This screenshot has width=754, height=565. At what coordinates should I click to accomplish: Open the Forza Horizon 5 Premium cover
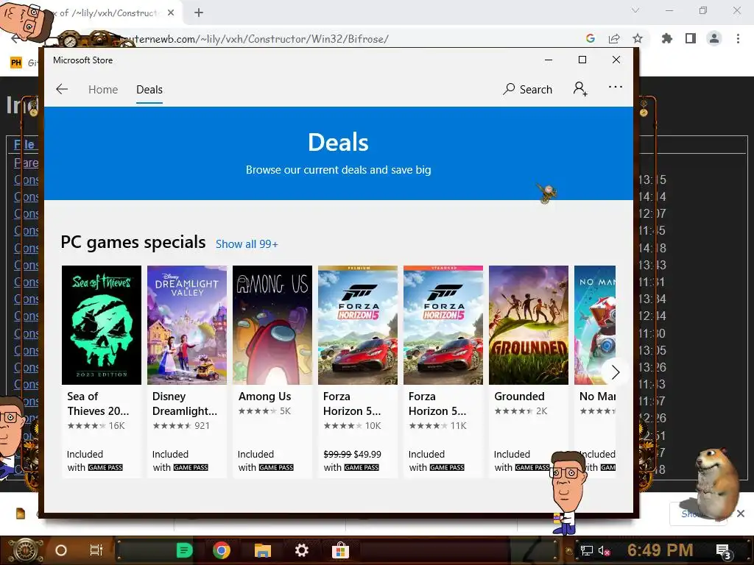click(358, 324)
